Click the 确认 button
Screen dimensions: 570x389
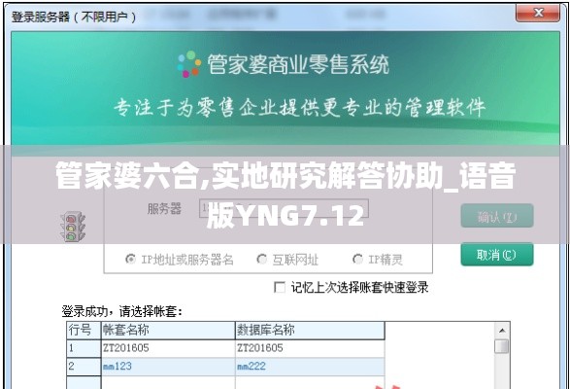coord(497,216)
